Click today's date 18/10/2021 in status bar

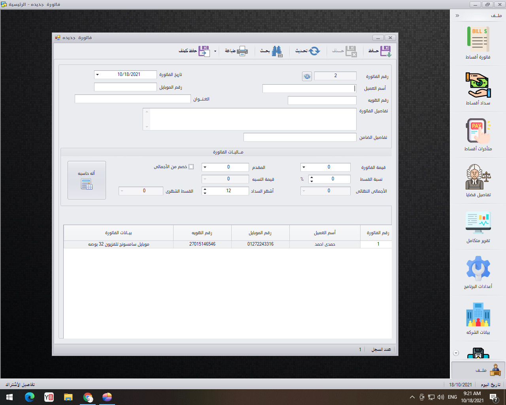pos(461,384)
